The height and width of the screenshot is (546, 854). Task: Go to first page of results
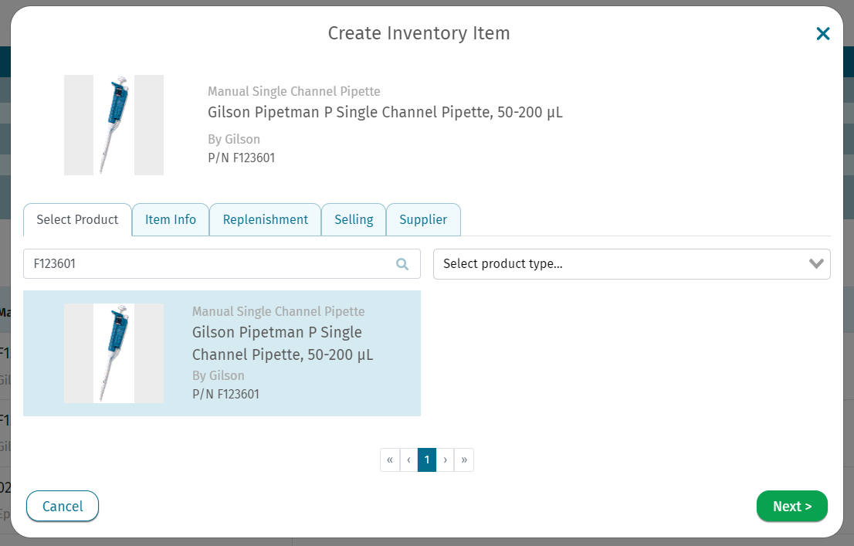(x=390, y=460)
